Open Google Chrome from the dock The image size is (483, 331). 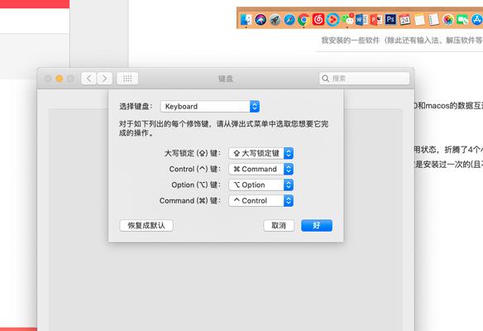tap(304, 20)
